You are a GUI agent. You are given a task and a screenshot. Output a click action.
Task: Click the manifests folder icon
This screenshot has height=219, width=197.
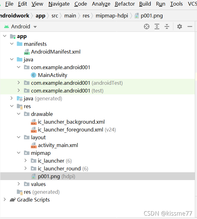coord(20,44)
